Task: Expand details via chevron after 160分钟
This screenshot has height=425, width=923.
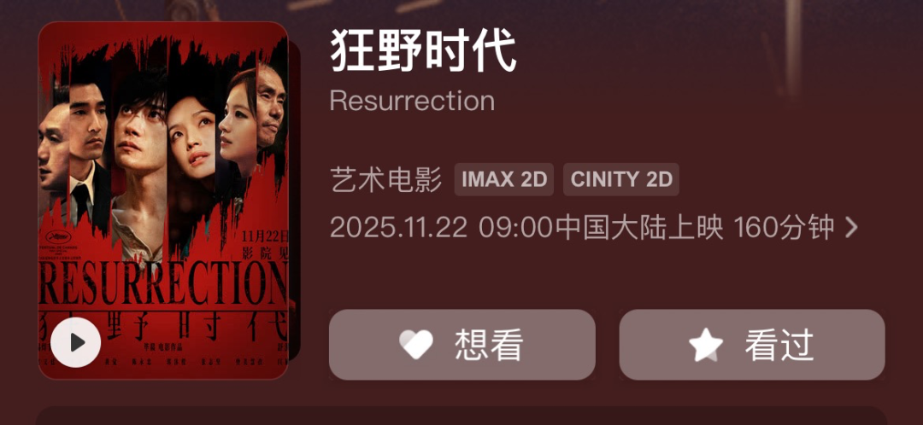Action: click(x=850, y=228)
